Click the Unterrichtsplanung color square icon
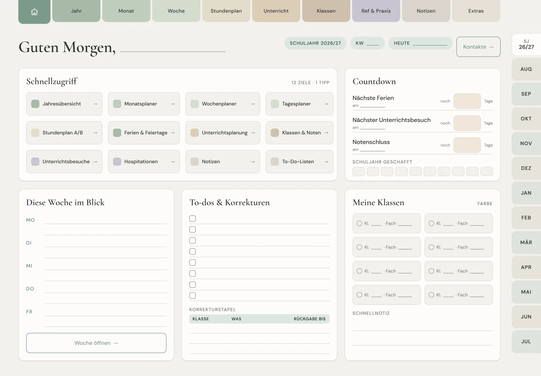This screenshot has height=376, width=541. (194, 133)
